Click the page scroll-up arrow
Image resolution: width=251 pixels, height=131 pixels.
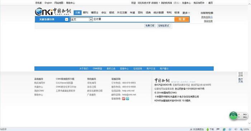(250, 4)
